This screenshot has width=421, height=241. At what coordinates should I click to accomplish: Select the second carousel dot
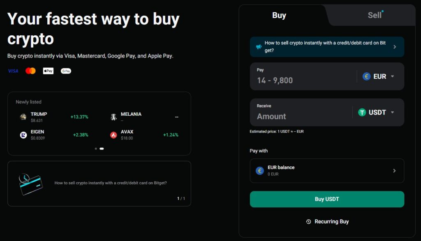(102, 149)
